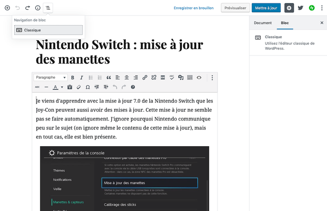Align text left
This screenshot has width=327, height=211.
click(x=118, y=77)
